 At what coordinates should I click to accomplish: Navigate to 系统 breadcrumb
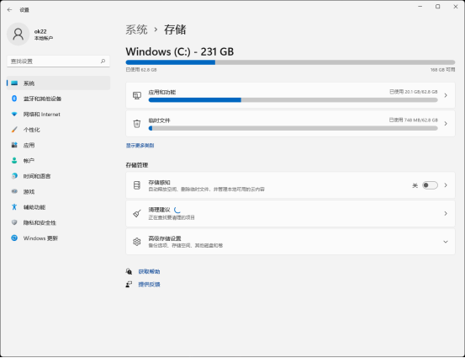pyautogui.click(x=136, y=29)
